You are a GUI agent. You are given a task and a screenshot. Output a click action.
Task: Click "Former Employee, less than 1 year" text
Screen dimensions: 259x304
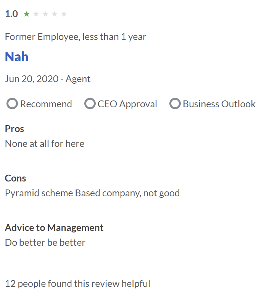click(x=76, y=37)
